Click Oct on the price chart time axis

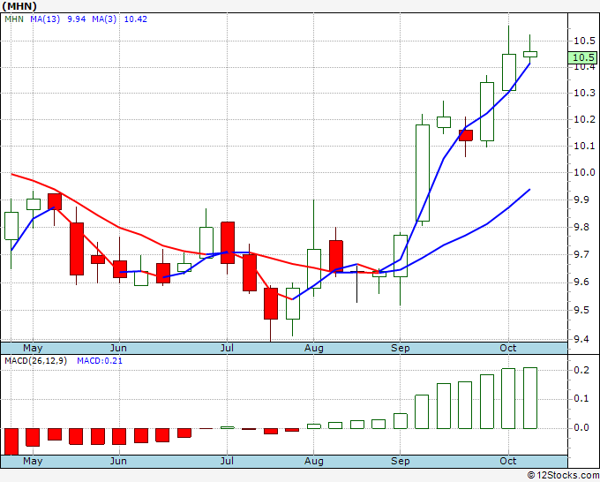507,348
